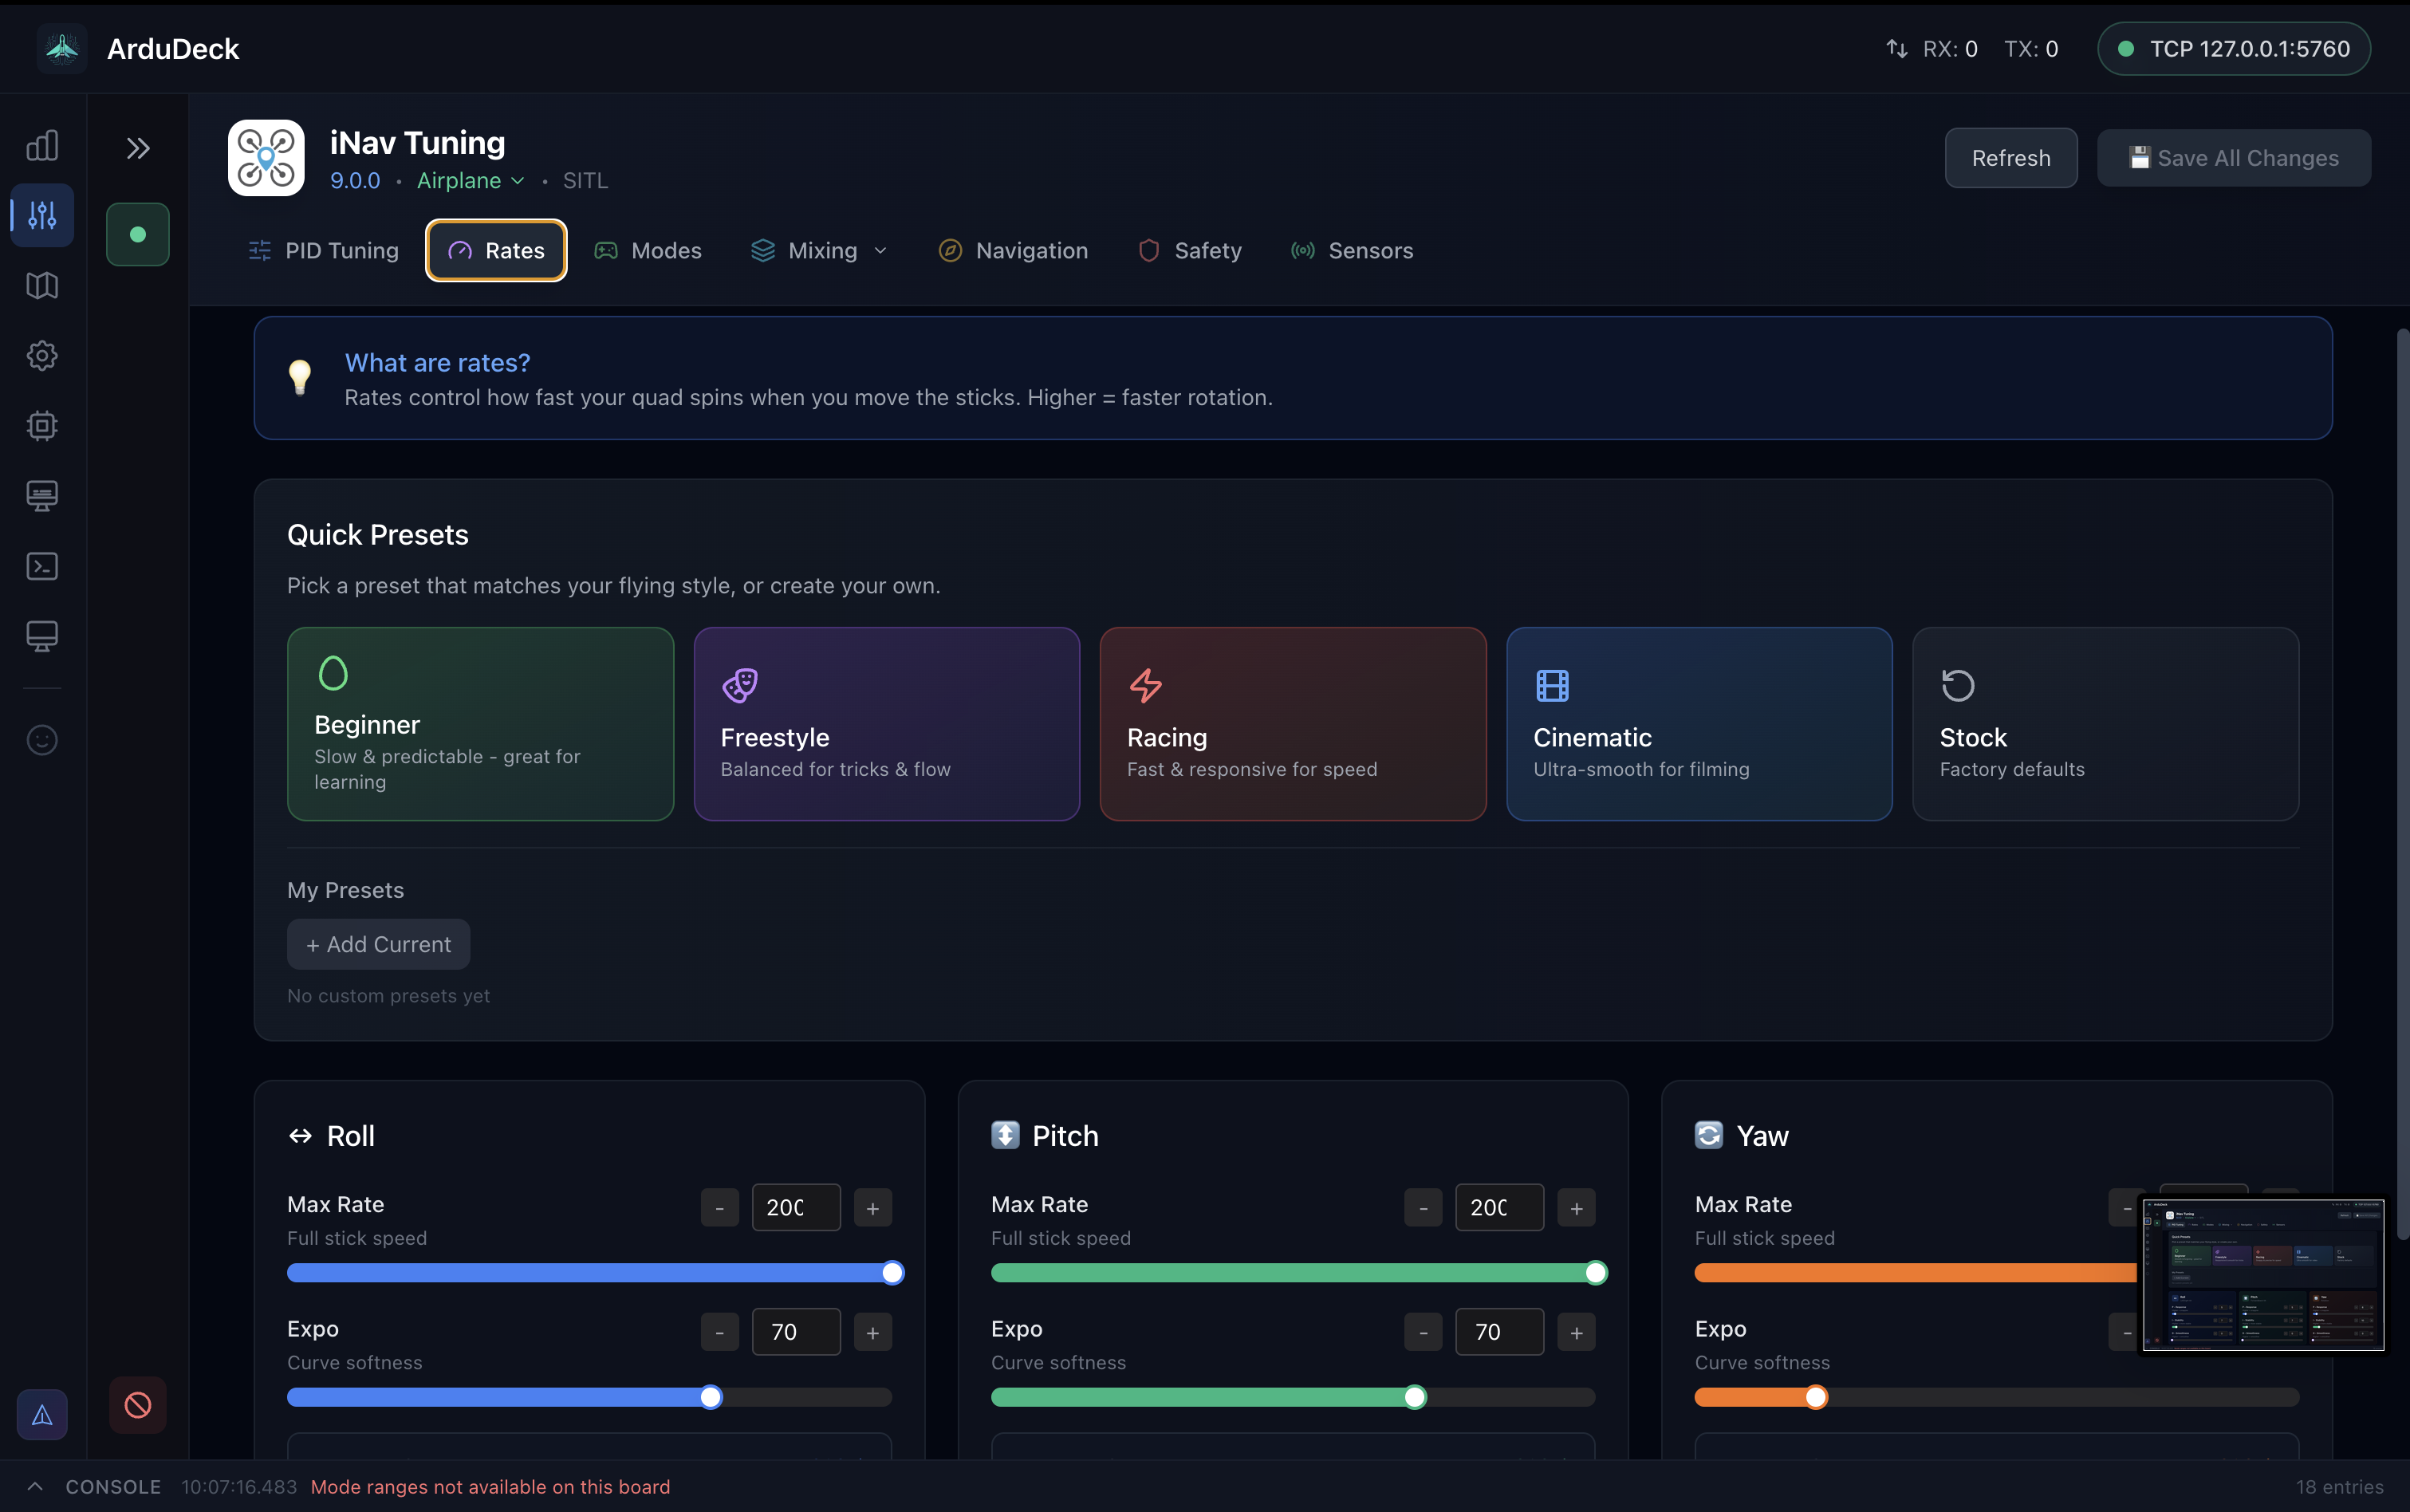Expand the collapsed side panel with double chevron
The width and height of the screenshot is (2410, 1512).
[x=138, y=149]
